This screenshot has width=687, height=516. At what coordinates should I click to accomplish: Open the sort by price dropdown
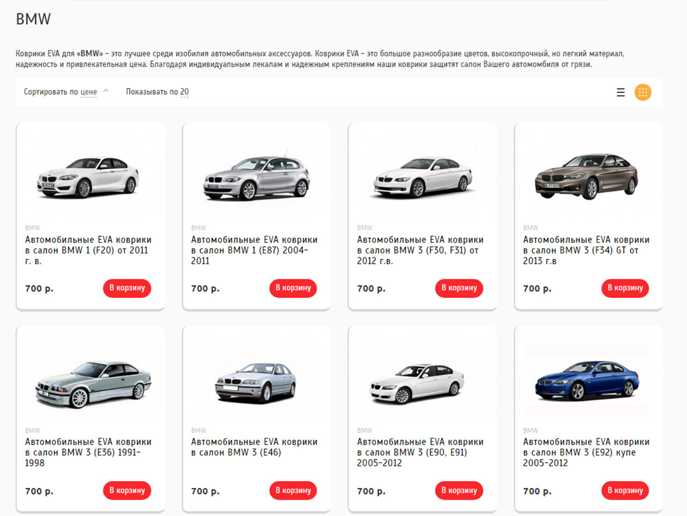pyautogui.click(x=89, y=92)
